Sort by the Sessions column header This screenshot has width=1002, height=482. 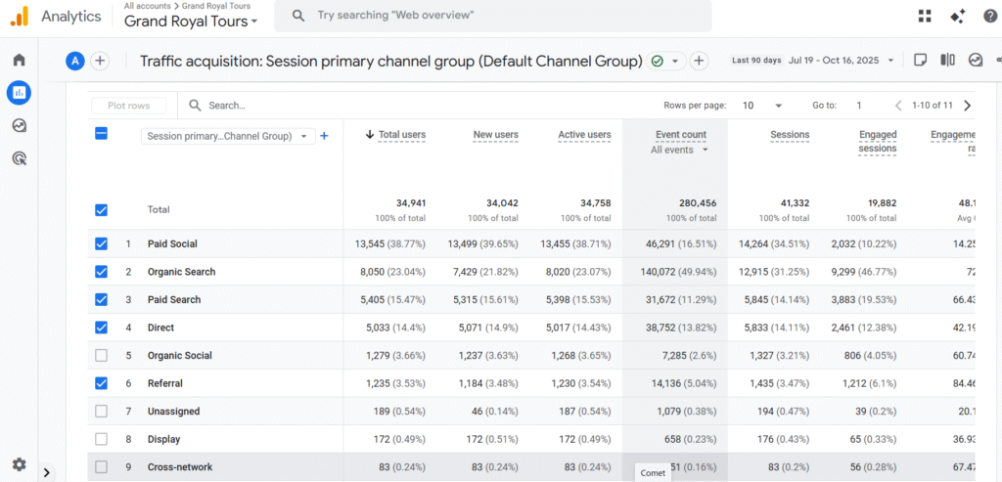tap(789, 135)
